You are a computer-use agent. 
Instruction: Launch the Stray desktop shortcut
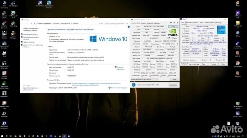tap(4, 54)
